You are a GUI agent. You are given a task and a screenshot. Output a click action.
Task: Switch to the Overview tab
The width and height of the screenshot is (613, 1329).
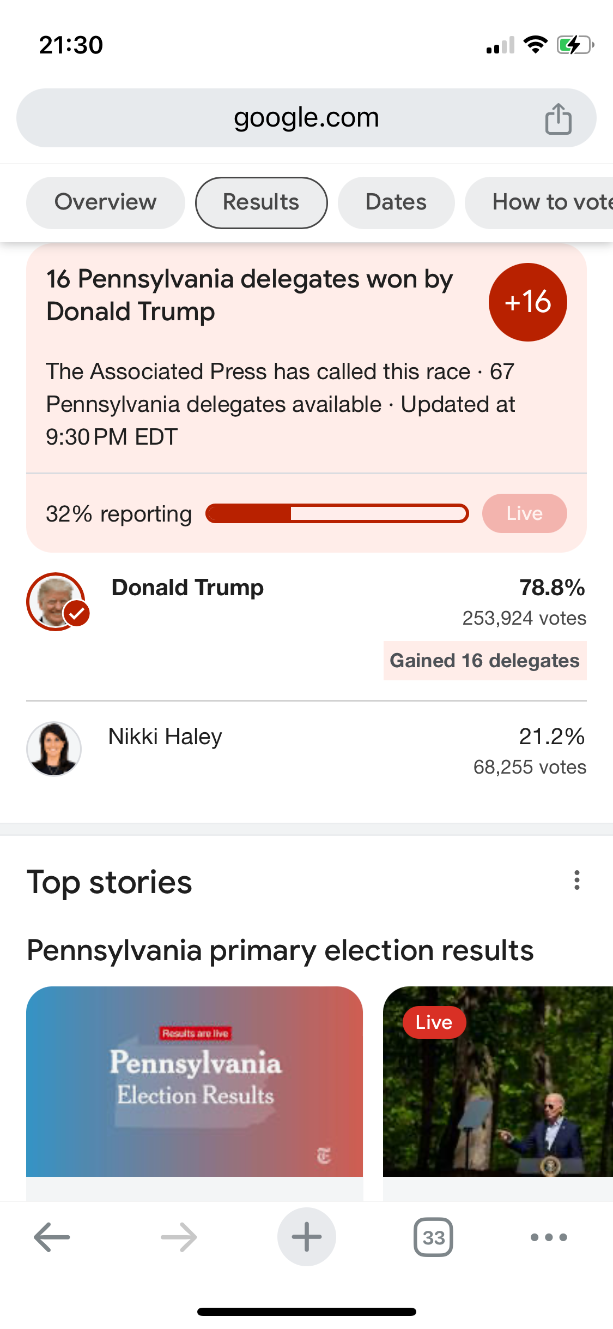(105, 202)
